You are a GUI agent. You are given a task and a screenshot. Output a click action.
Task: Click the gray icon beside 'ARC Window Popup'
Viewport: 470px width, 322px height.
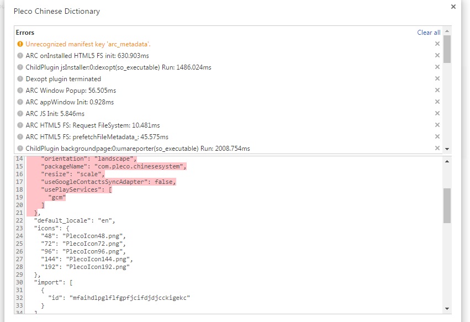[x=20, y=90]
